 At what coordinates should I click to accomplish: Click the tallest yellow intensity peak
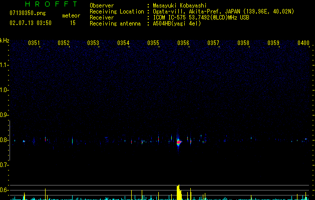[179, 192]
